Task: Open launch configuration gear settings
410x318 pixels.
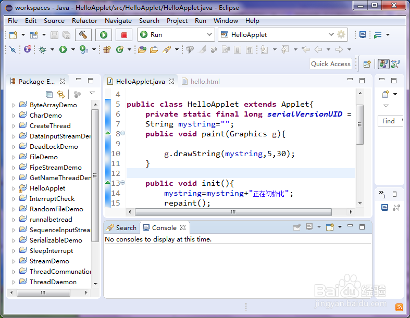Action: click(341, 34)
